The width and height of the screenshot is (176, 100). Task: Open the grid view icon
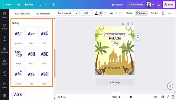pyautogui.click(x=163, y=97)
